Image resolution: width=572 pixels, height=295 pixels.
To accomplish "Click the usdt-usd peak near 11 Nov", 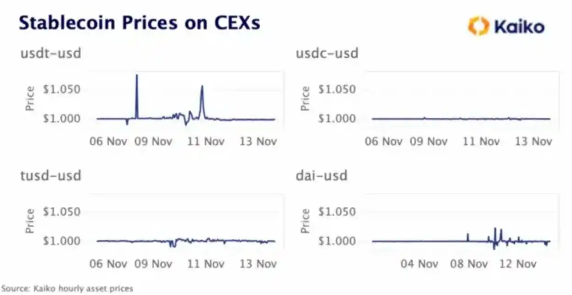I will coord(202,87).
